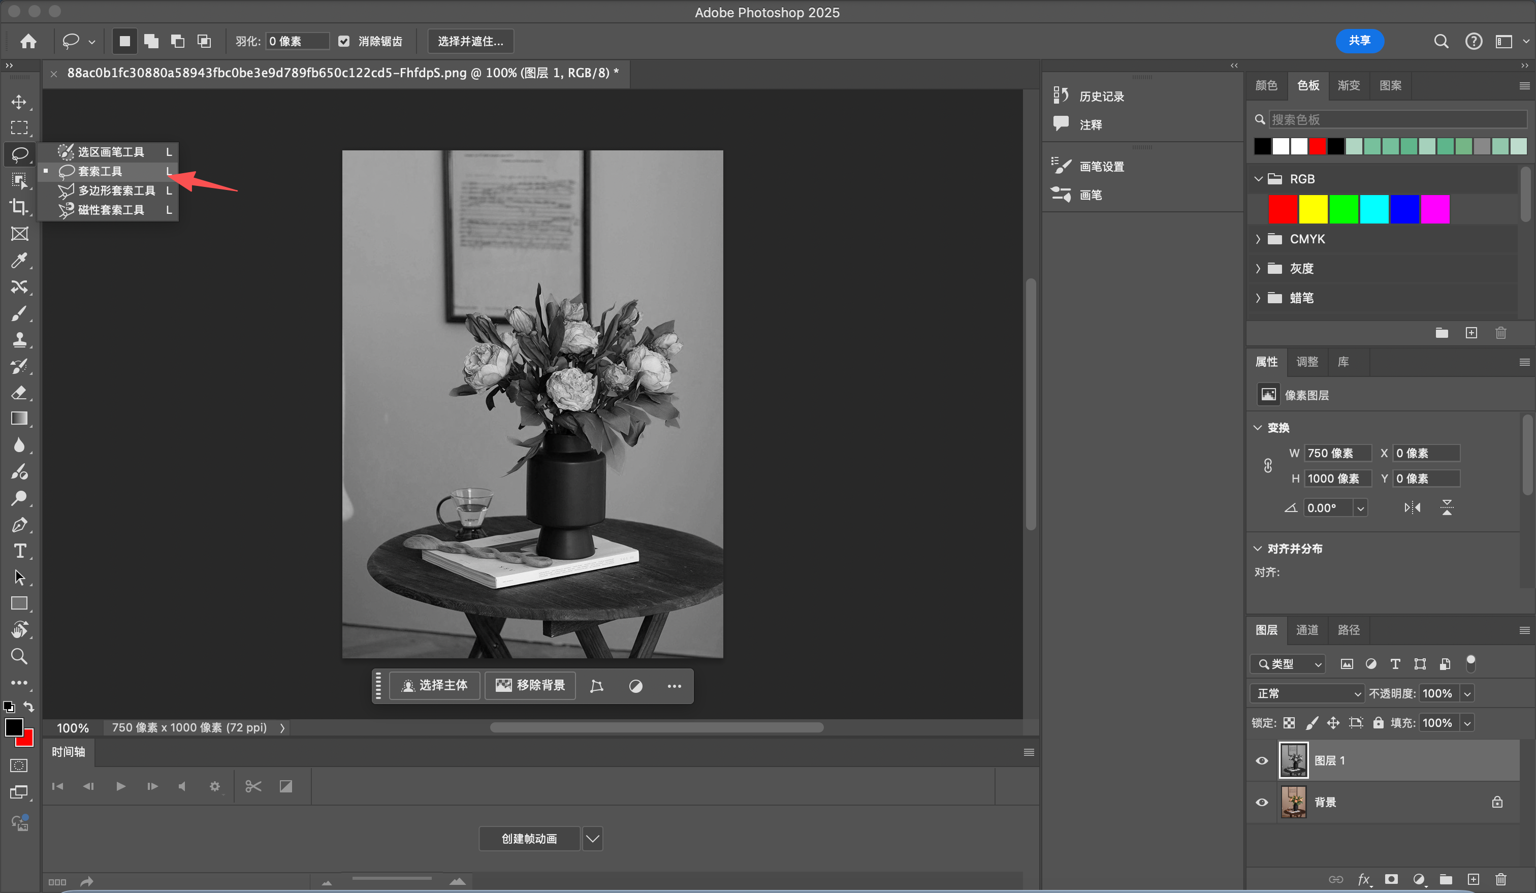Select the Eraser tool
Screen dimensions: 1536x893
click(19, 393)
